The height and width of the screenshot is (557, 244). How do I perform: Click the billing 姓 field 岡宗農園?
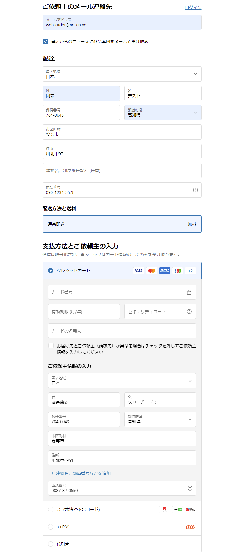(x=84, y=400)
